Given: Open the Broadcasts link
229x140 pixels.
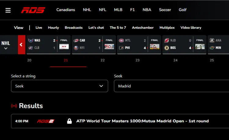Looking at the screenshot, I should tap(74, 28).
